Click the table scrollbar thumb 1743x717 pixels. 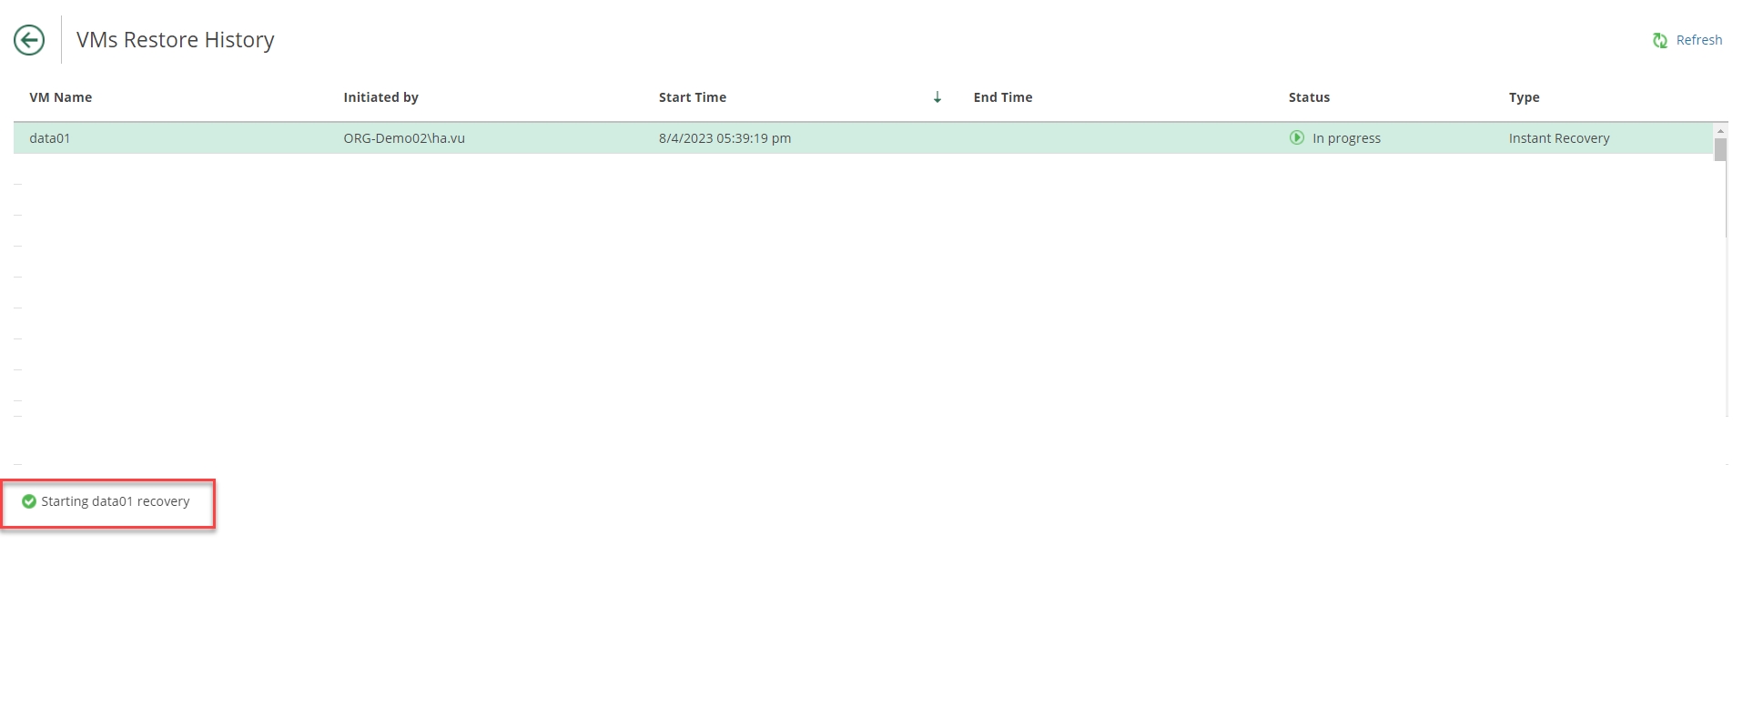coord(1719,147)
